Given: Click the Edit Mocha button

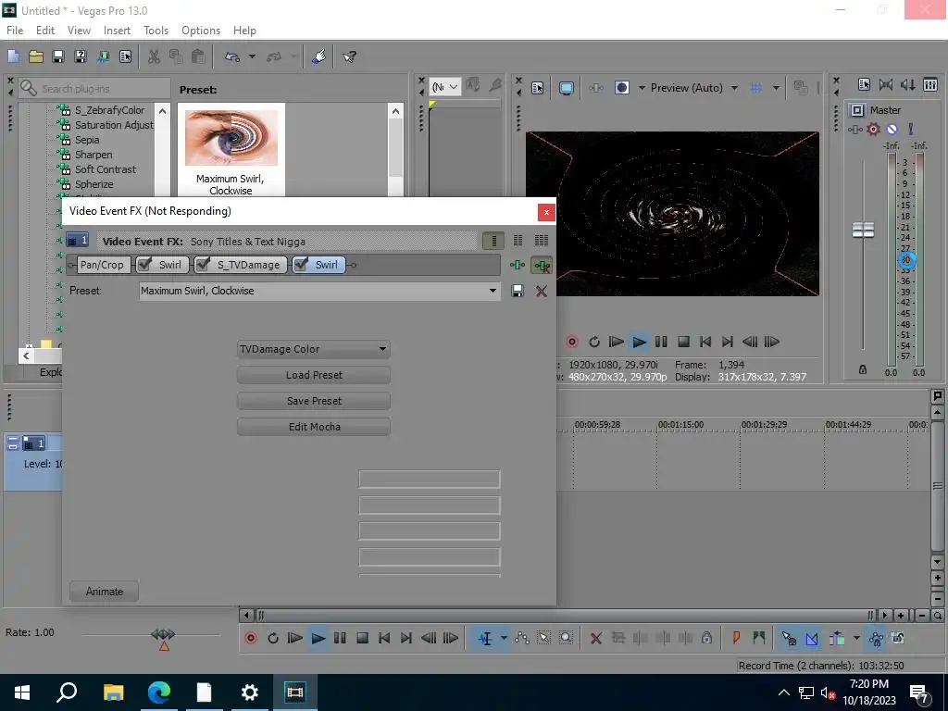Looking at the screenshot, I should (x=314, y=427).
